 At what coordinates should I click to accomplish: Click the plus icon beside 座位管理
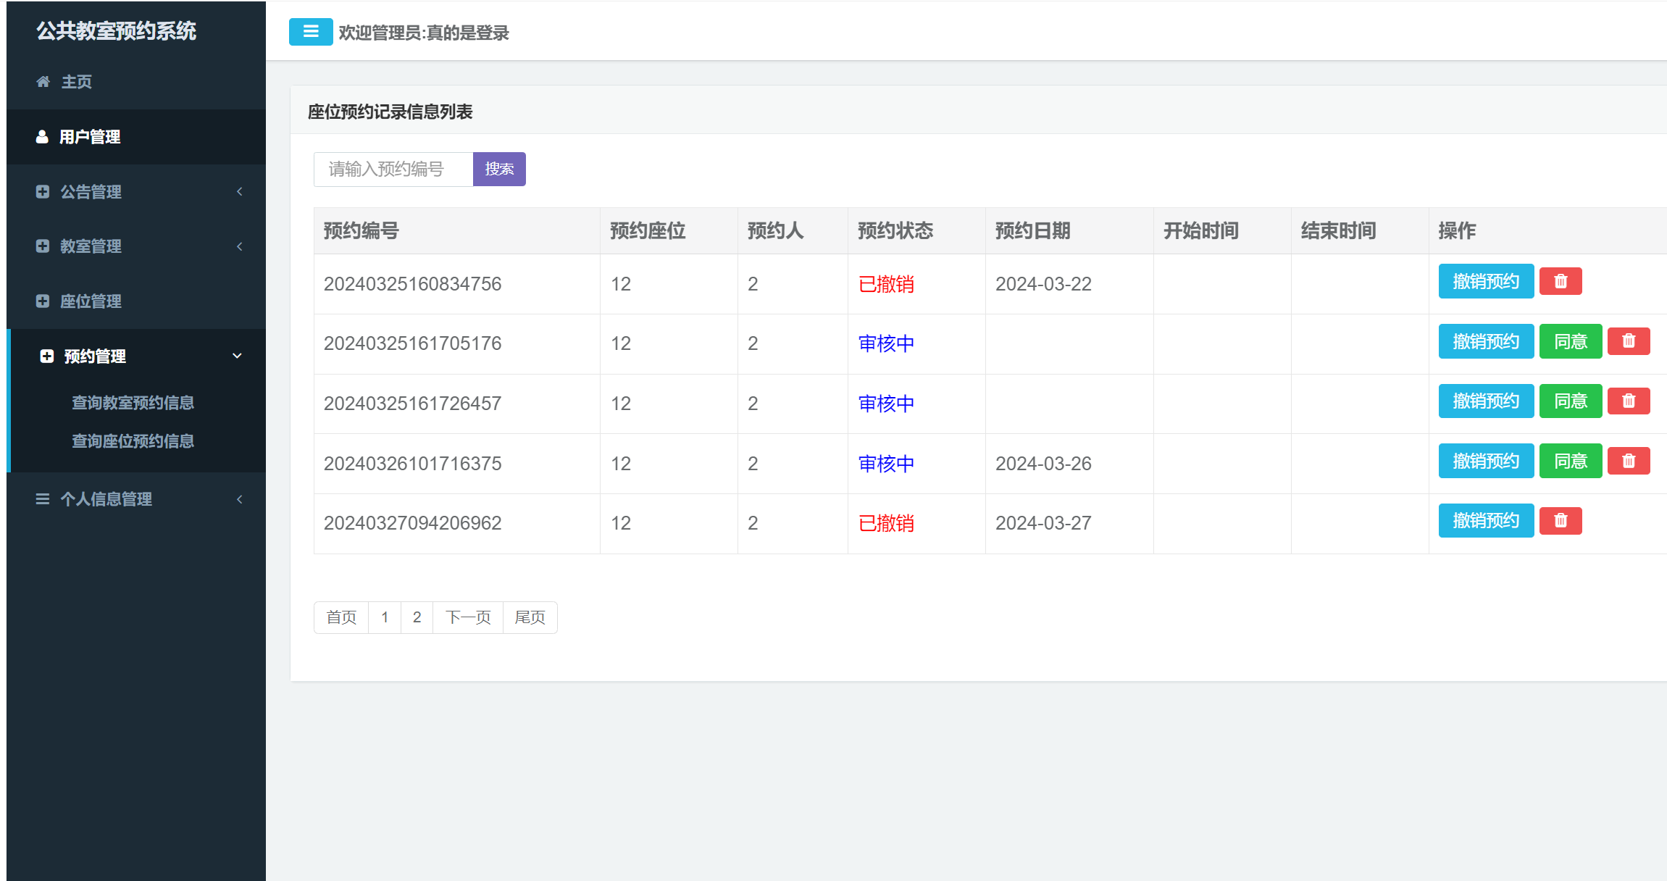pyautogui.click(x=43, y=301)
